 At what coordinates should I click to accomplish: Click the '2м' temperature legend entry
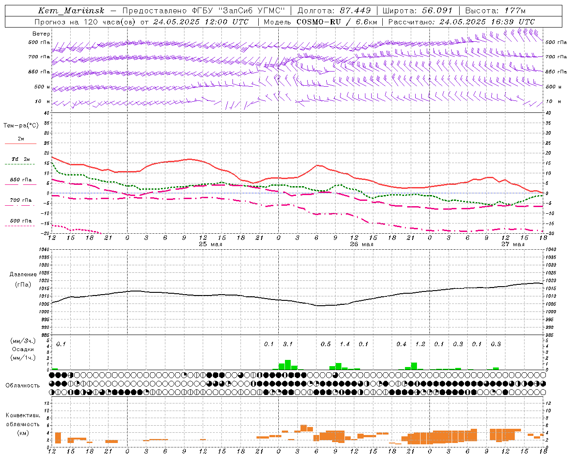[x=21, y=139]
